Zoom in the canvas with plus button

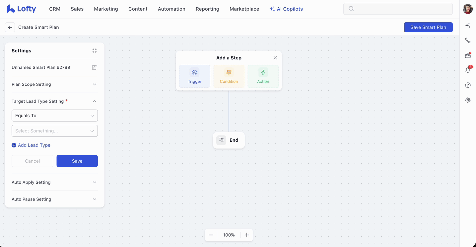coord(247,235)
